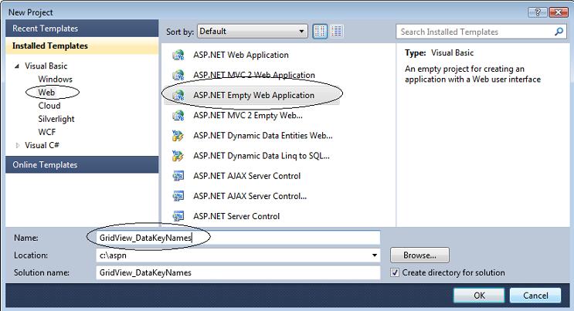Select the Web category
The image size is (574, 311).
point(46,92)
